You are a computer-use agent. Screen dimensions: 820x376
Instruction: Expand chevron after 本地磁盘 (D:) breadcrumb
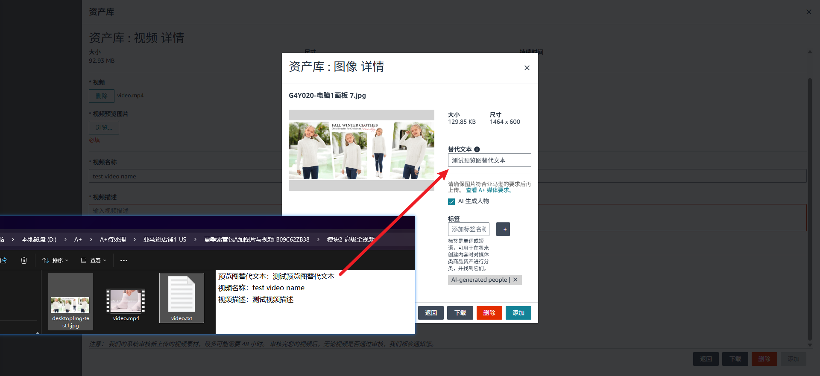65,239
